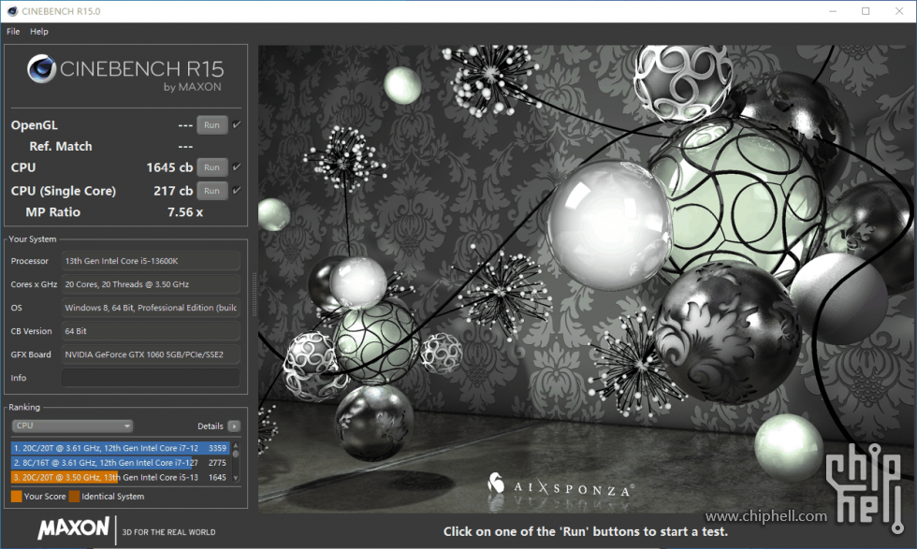Select ranking entry 1 scoring 3359
Viewport: 917px width, 549px height.
point(120,448)
